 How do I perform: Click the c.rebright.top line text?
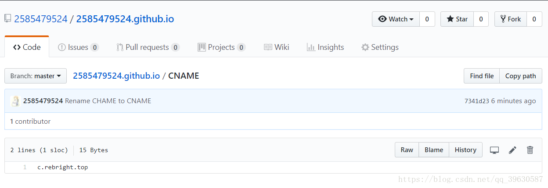tap(63, 167)
